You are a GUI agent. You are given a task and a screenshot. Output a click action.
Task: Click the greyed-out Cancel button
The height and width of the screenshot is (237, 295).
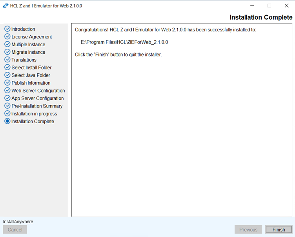pyautogui.click(x=15, y=230)
